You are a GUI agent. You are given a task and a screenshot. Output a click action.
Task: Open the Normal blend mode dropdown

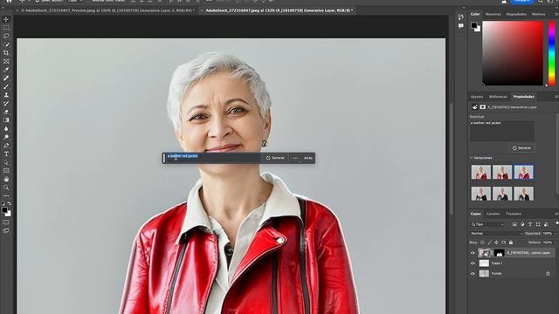pos(497,234)
